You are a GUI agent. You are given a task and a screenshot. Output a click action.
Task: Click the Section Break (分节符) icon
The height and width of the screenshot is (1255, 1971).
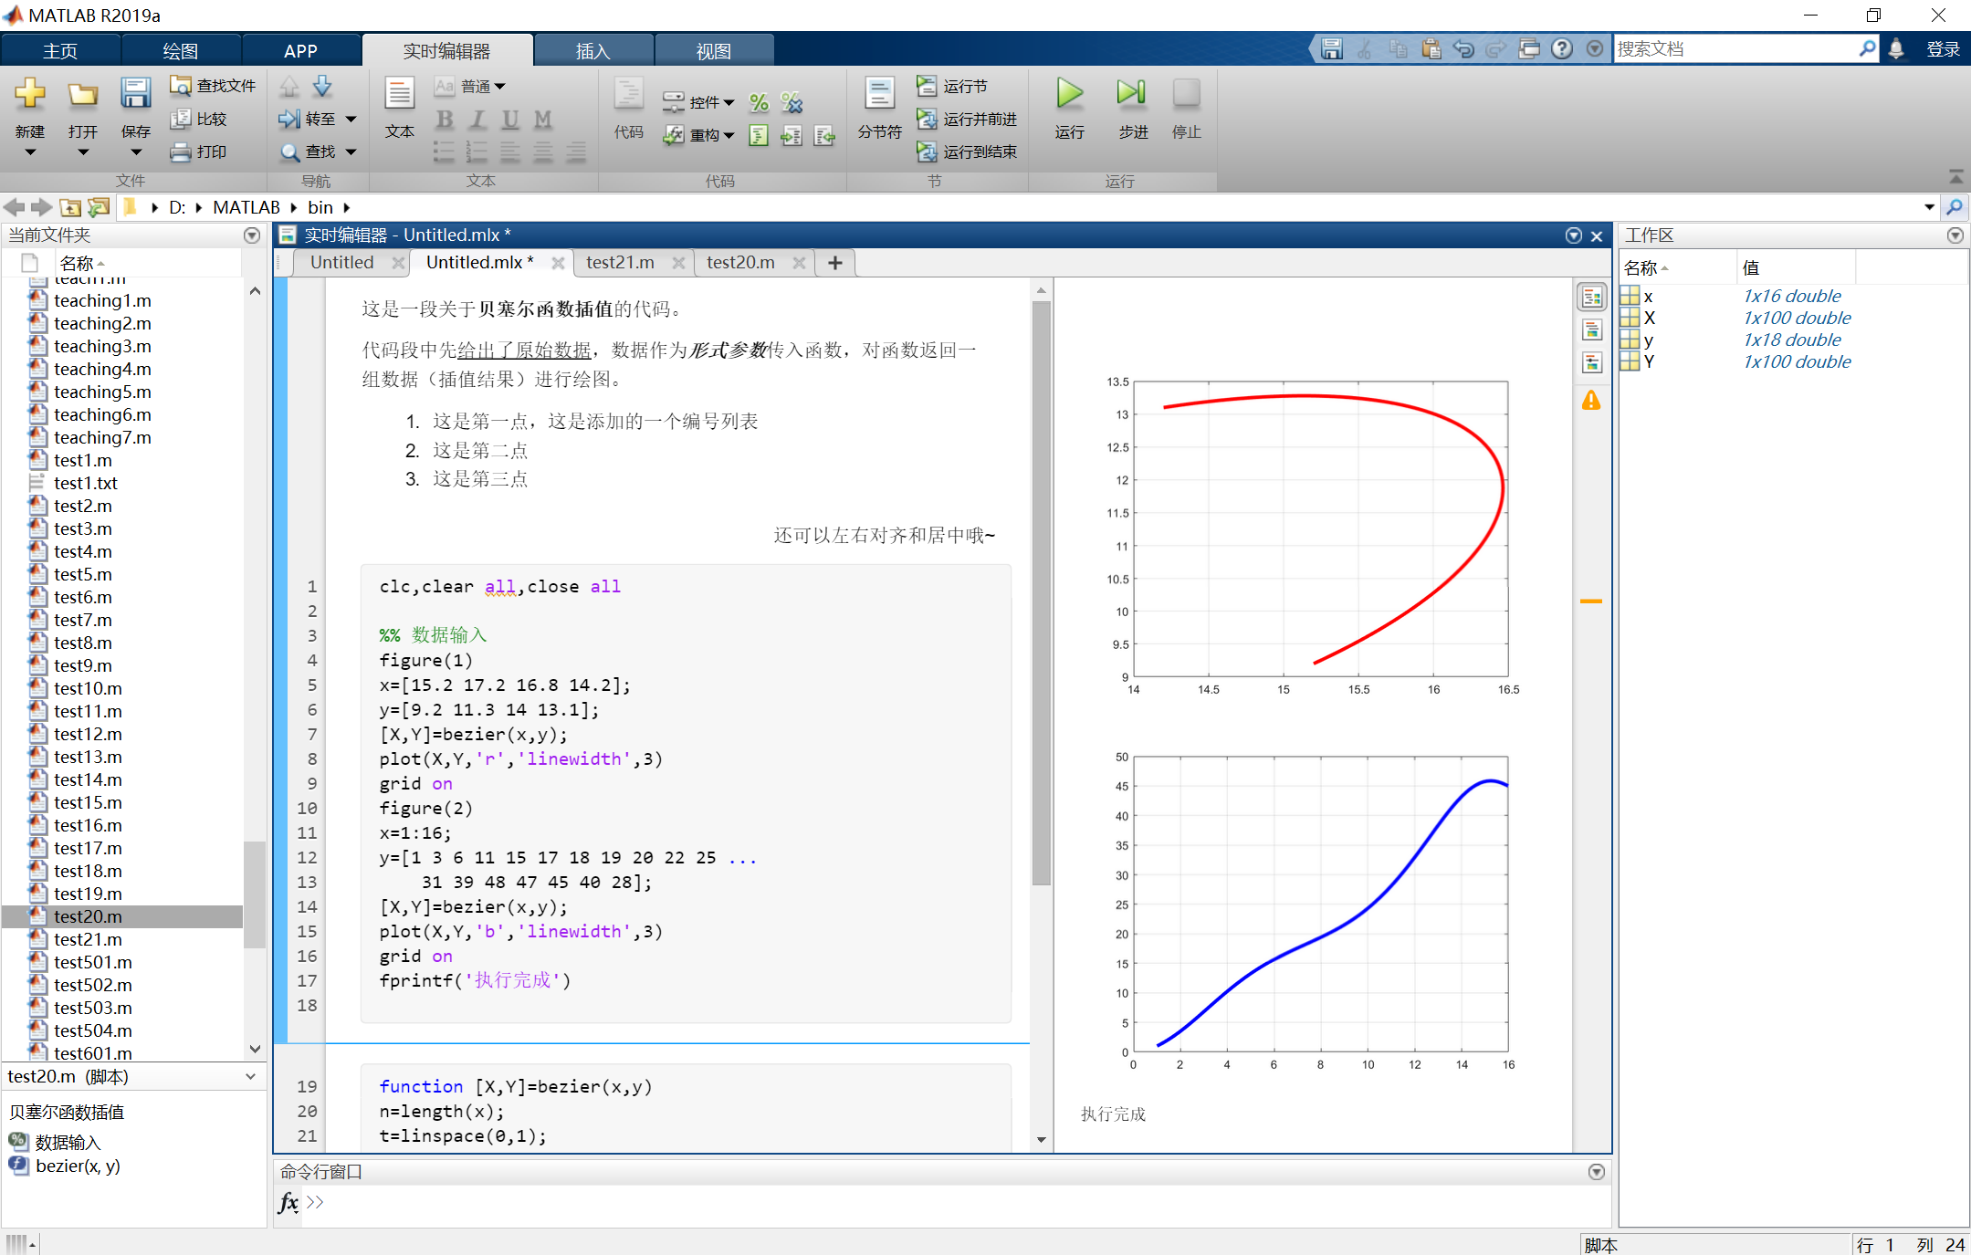[879, 94]
